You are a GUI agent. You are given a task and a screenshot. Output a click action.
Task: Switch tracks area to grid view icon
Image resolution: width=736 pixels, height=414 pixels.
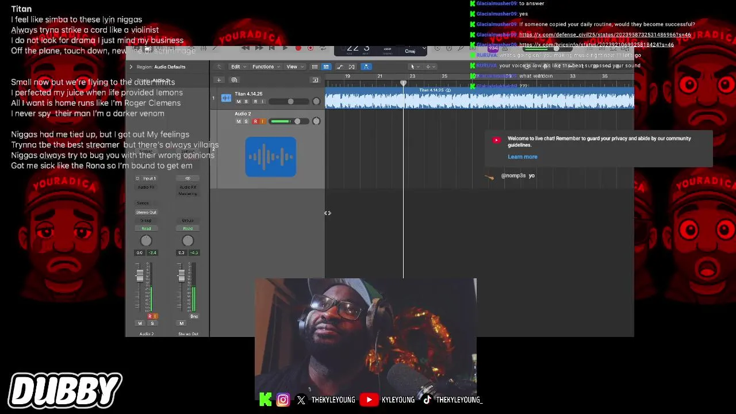(315, 67)
